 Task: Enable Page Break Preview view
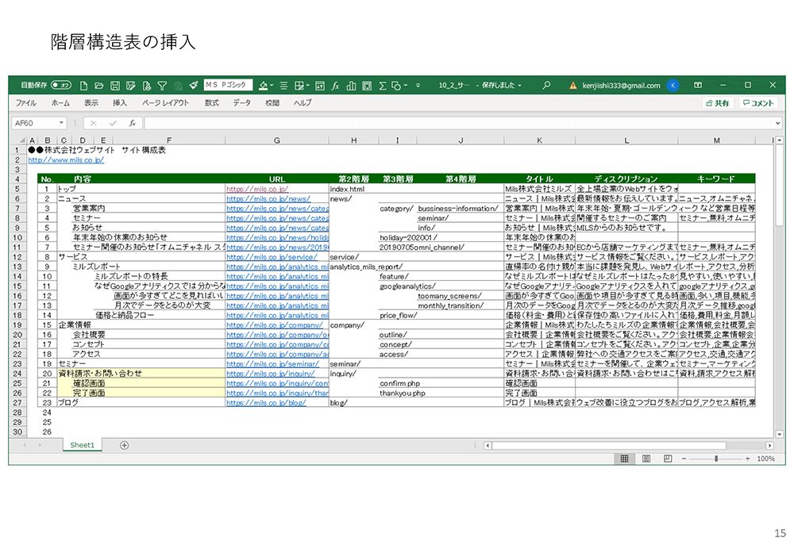coord(667,459)
